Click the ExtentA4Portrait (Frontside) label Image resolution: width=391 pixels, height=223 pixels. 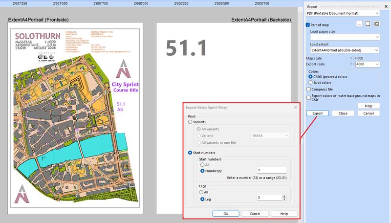38,20
